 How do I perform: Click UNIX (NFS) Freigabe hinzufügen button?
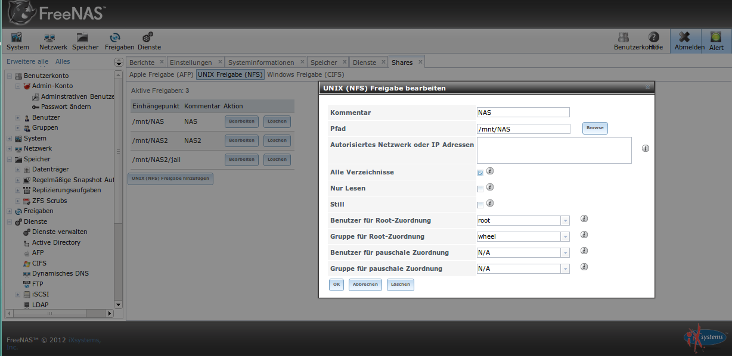[170, 179]
